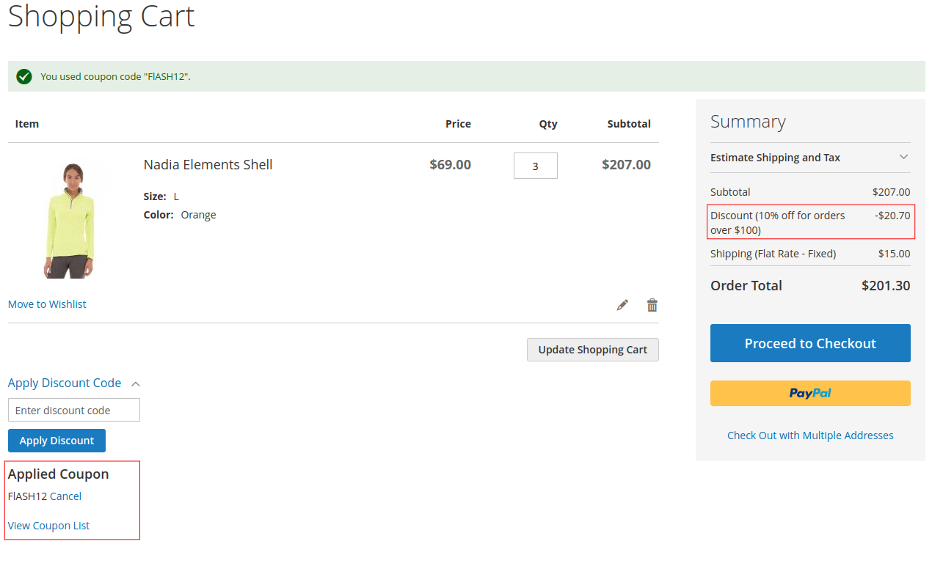Image resolution: width=932 pixels, height=566 pixels.
Task: Click the item price $69.00
Action: [x=451, y=164]
